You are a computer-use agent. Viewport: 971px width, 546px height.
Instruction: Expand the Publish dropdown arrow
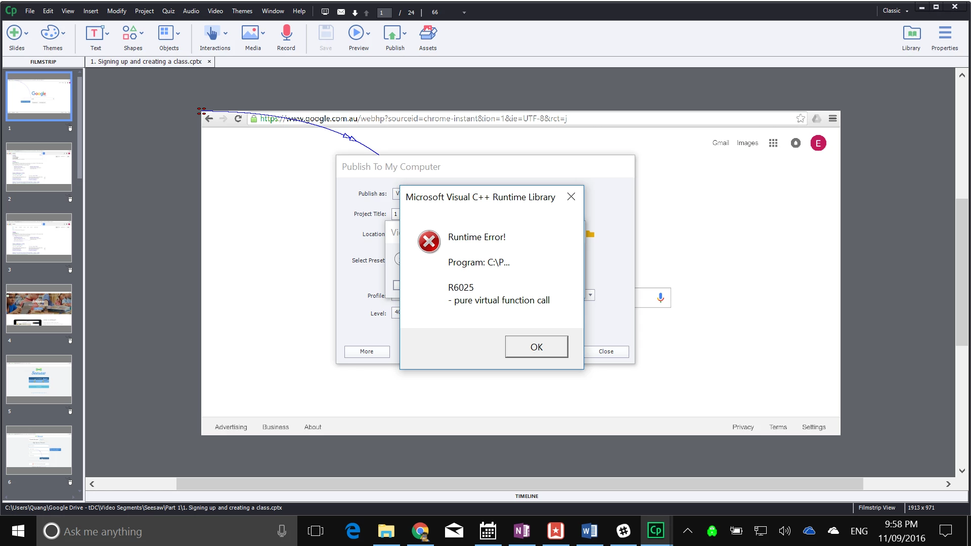click(x=405, y=33)
